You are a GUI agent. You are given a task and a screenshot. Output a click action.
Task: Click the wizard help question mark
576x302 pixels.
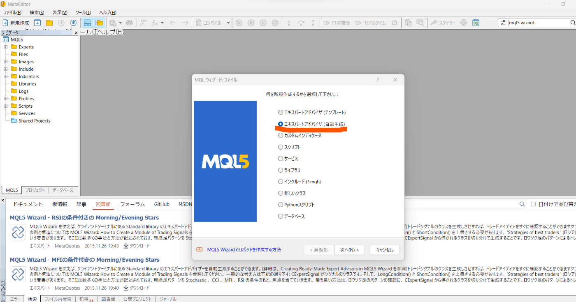tap(378, 80)
